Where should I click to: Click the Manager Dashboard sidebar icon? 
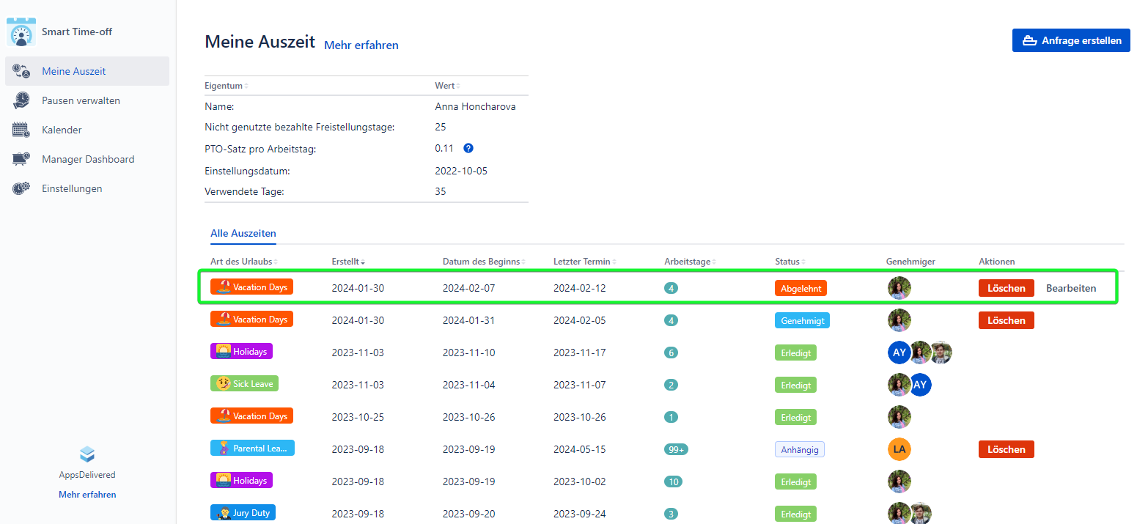click(21, 160)
